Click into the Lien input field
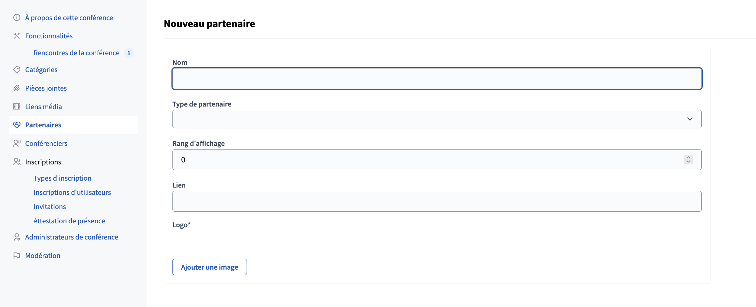The height and width of the screenshot is (307, 756). (437, 201)
